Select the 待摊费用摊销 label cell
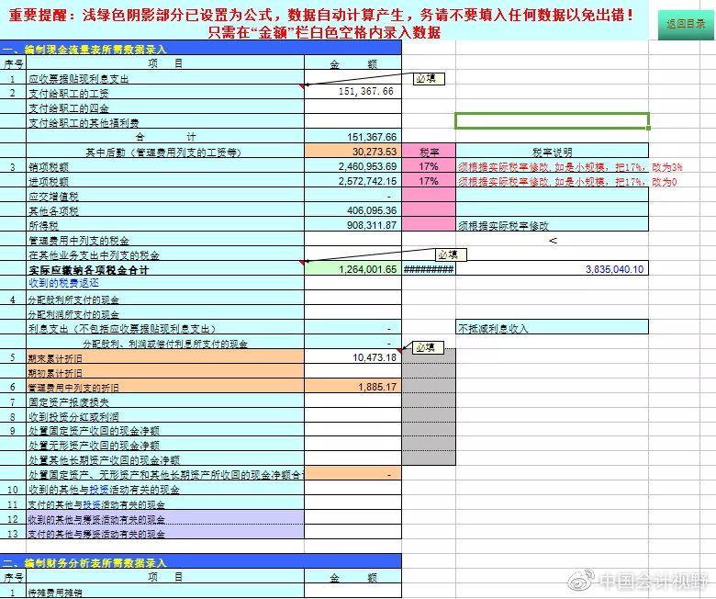 (x=165, y=591)
